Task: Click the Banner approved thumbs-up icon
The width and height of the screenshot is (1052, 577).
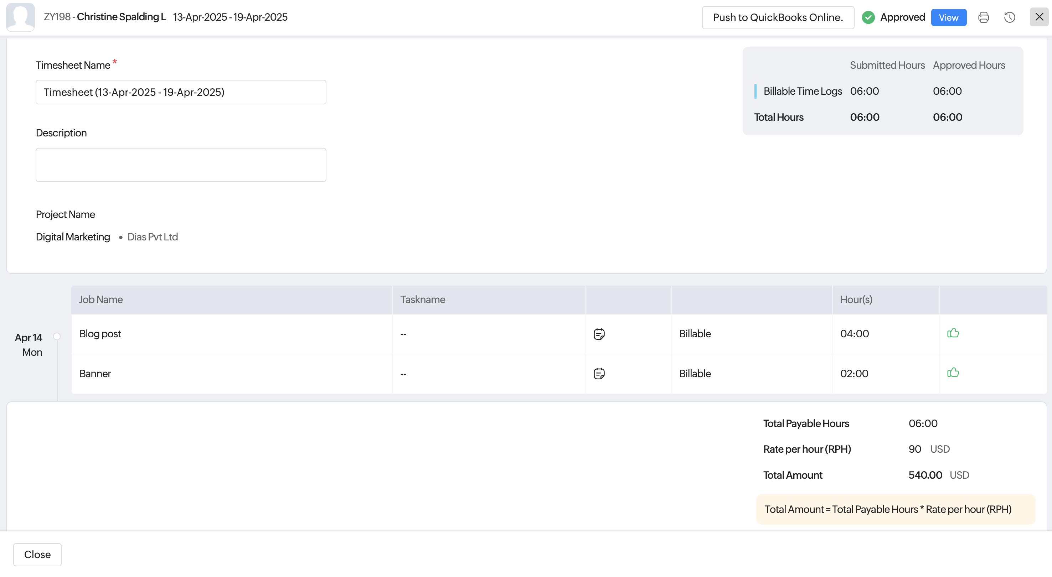Action: pos(953,373)
